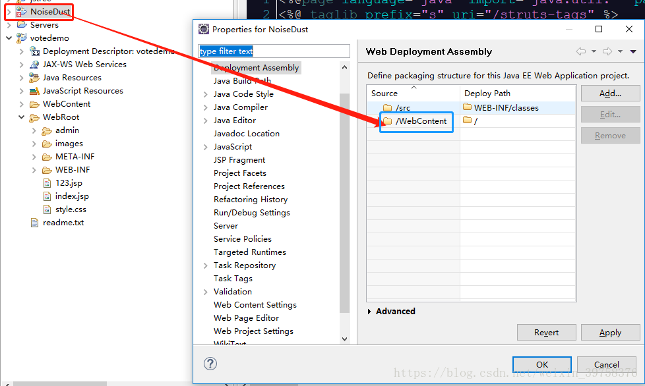
Task: Click the Servers folder icon
Action: pos(22,24)
